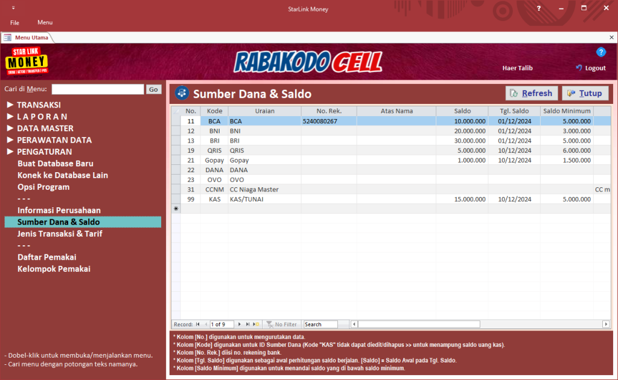Image resolution: width=618 pixels, height=380 pixels.
Task: Click the OVO Kode cell
Action: (x=214, y=179)
